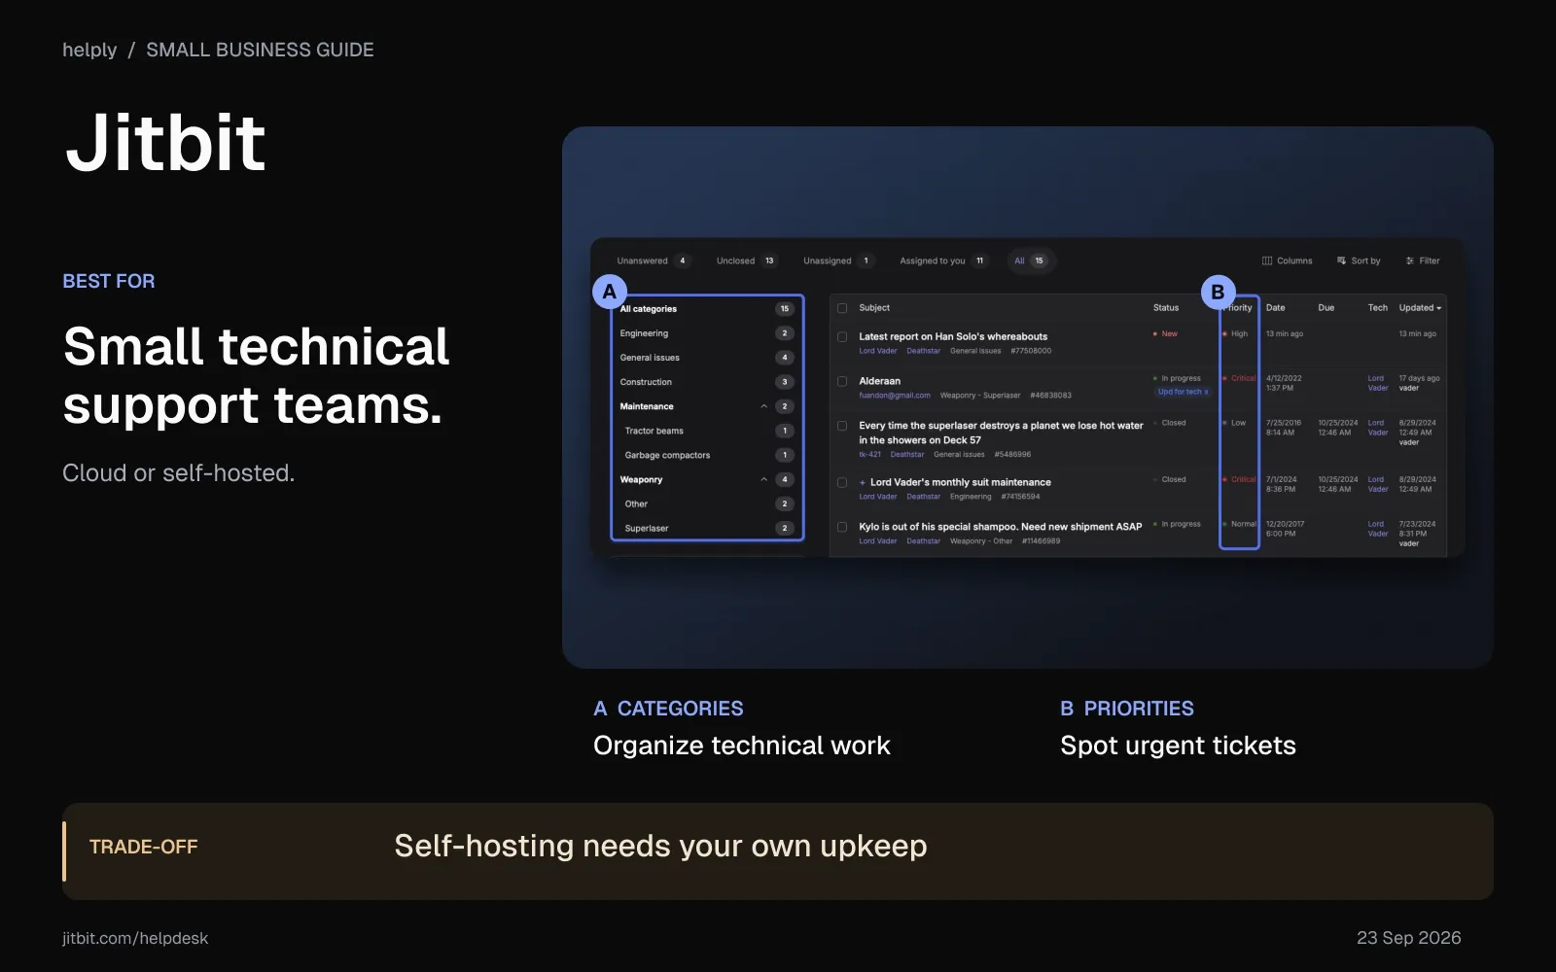
Task: Click the 'New' status of Han Solo ticket
Action: [1169, 333]
